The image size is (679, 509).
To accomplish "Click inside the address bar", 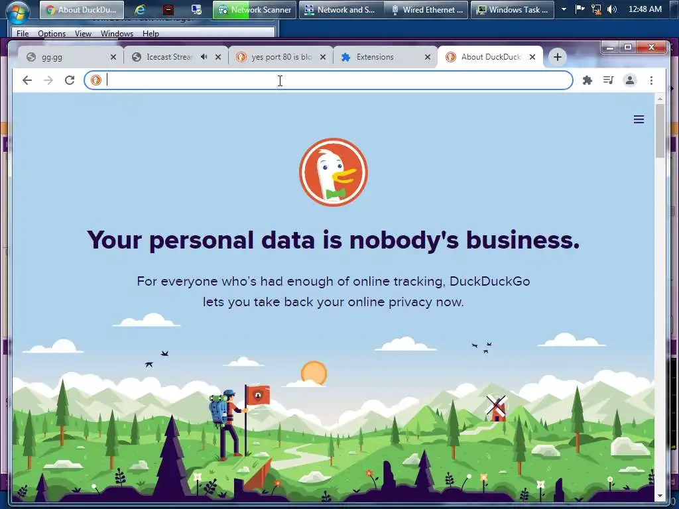I will [328, 80].
